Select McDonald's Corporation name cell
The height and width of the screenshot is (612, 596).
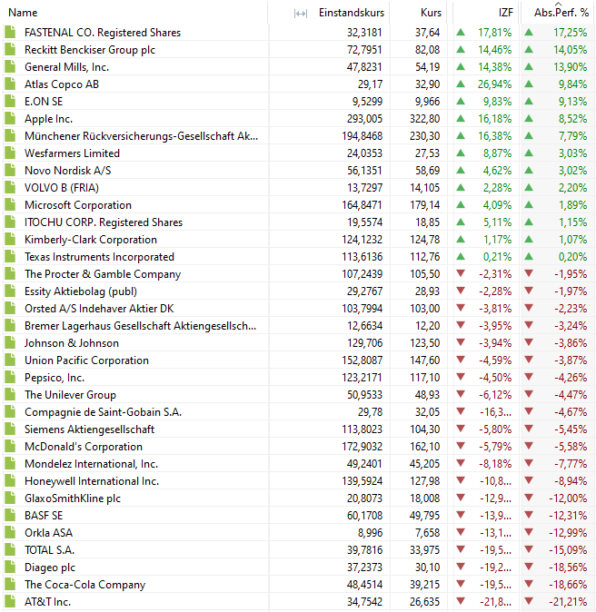tap(84, 446)
